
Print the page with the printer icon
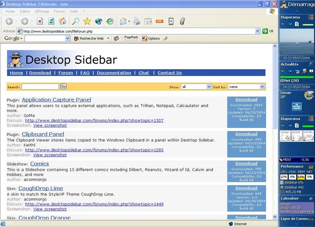[136, 21]
